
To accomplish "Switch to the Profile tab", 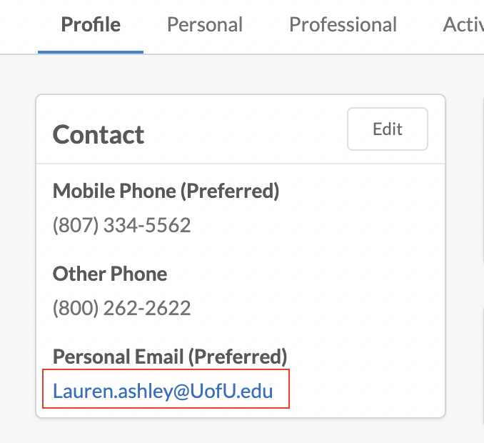I will (x=91, y=25).
